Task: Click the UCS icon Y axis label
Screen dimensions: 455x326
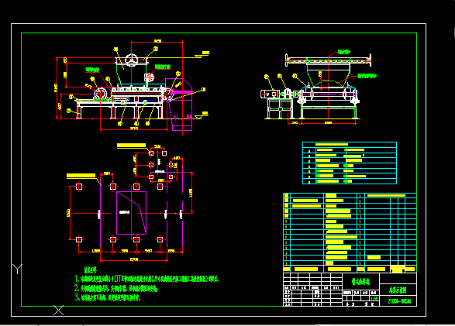Action: point(17,269)
